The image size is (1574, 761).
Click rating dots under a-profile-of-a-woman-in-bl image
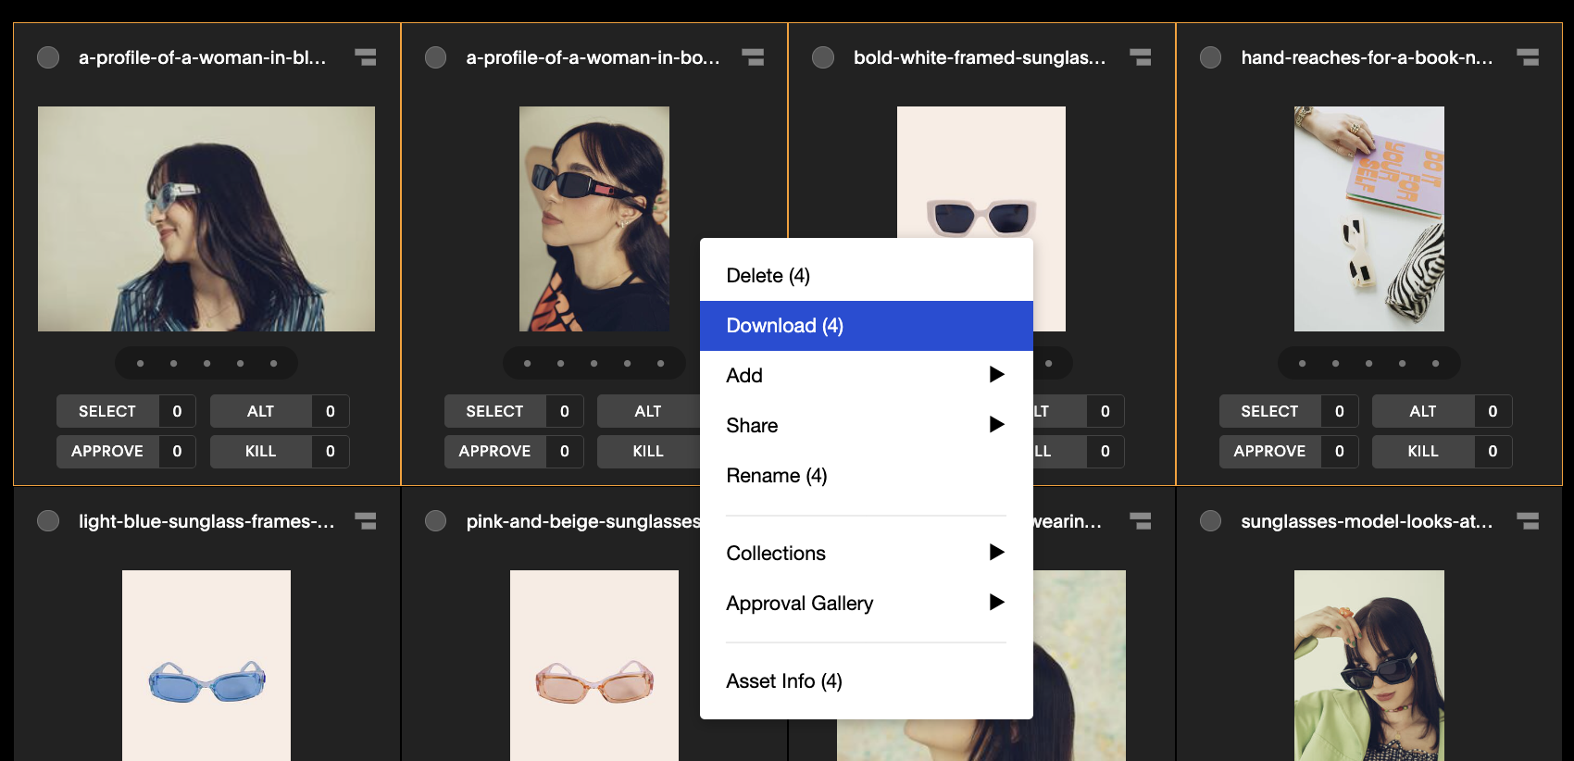pos(206,363)
